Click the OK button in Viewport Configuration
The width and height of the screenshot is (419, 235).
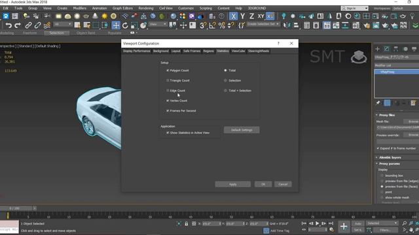click(263, 184)
